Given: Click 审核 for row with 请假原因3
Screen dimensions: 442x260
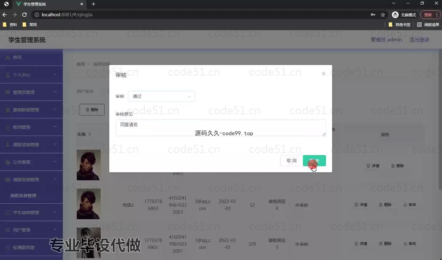Looking at the screenshot, I should coord(410,243).
